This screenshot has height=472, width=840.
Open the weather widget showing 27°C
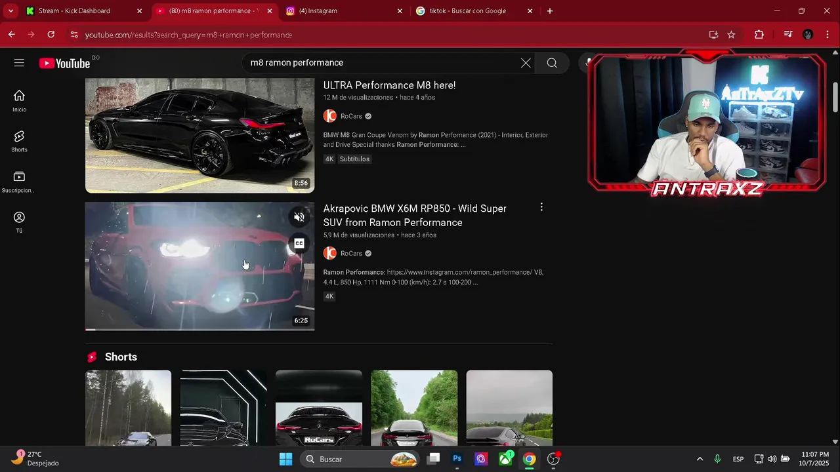click(36, 458)
